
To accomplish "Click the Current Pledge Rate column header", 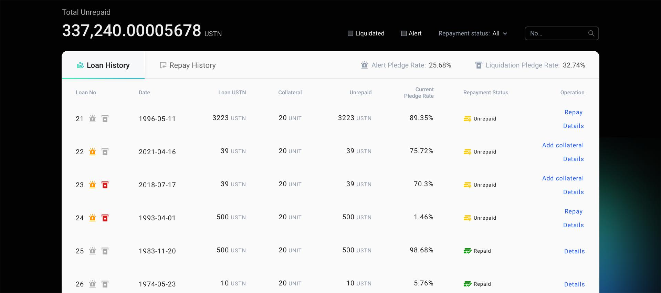I will click(419, 93).
